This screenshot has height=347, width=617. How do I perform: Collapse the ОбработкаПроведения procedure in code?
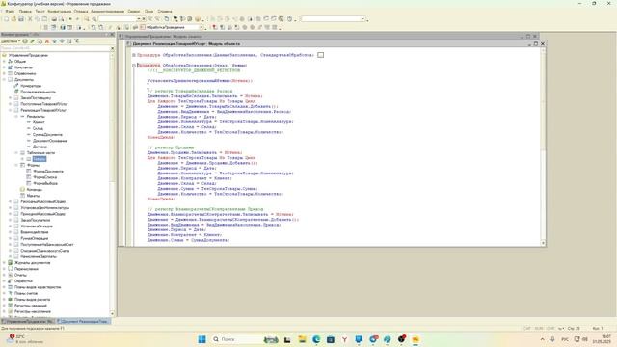134,66
